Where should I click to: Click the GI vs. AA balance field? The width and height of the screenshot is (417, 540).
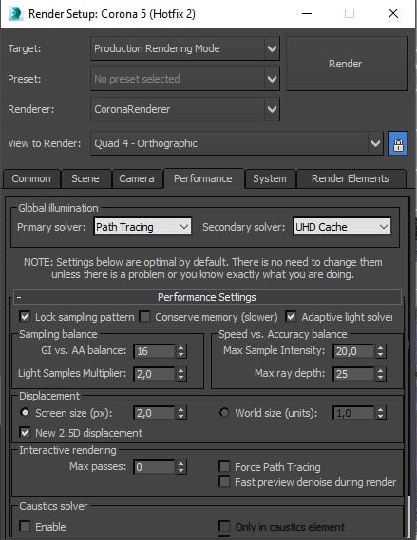click(x=154, y=351)
